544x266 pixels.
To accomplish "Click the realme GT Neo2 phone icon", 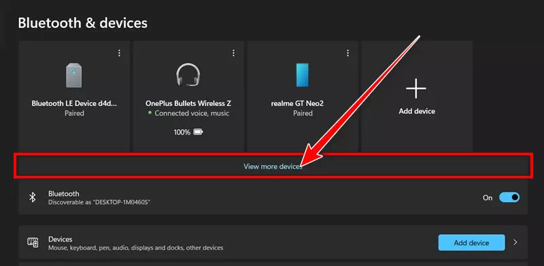I will click(303, 75).
